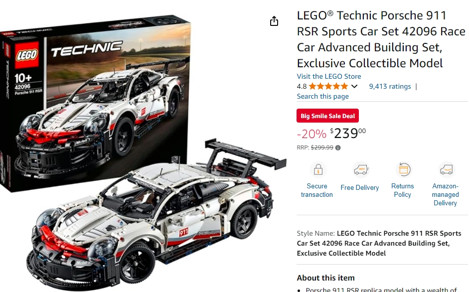Image resolution: width=469 pixels, height=292 pixels.
Task: Visit the LEGO Store link
Action: click(329, 76)
